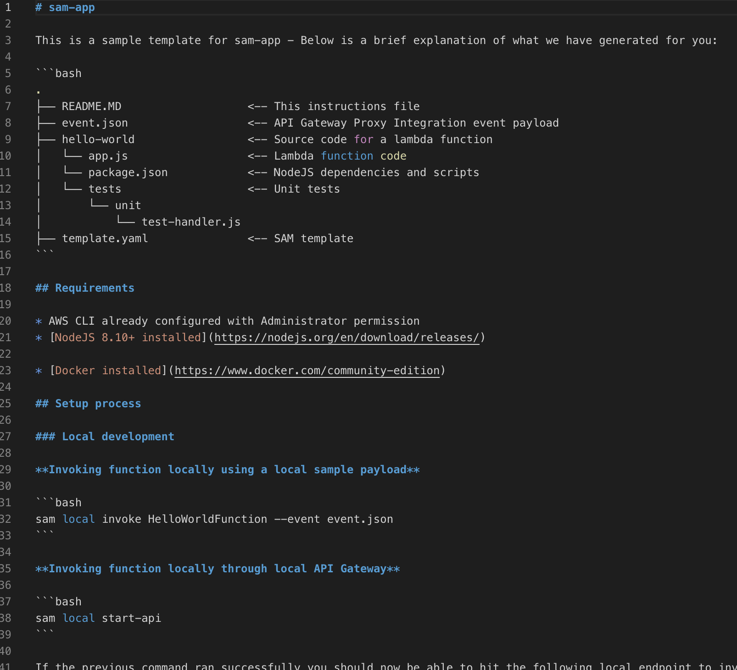737x670 pixels.
Task: Click the '```bash' fence on line 5
Action: (59, 73)
